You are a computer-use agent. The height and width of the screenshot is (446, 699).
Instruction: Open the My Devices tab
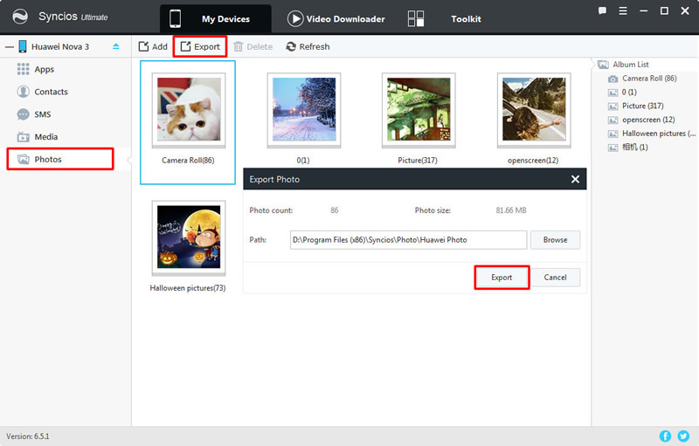pos(215,18)
